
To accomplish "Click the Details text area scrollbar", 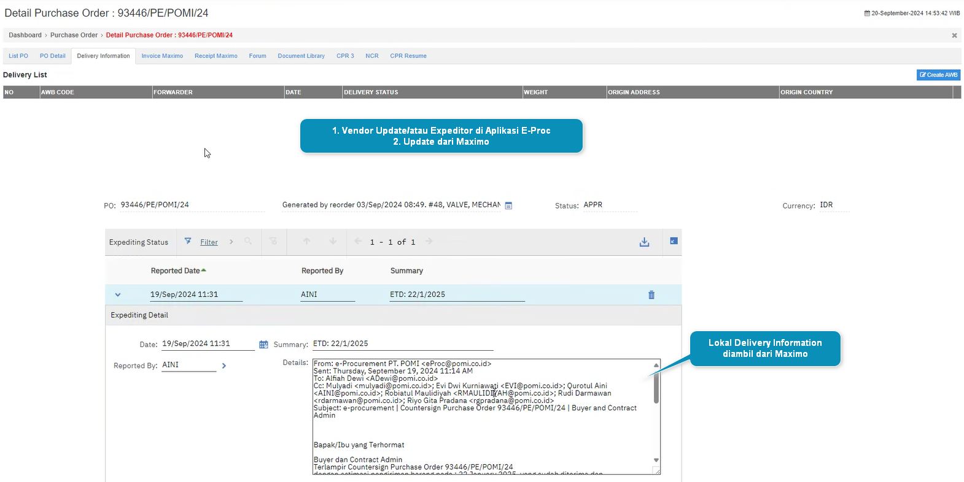I will coord(656,389).
